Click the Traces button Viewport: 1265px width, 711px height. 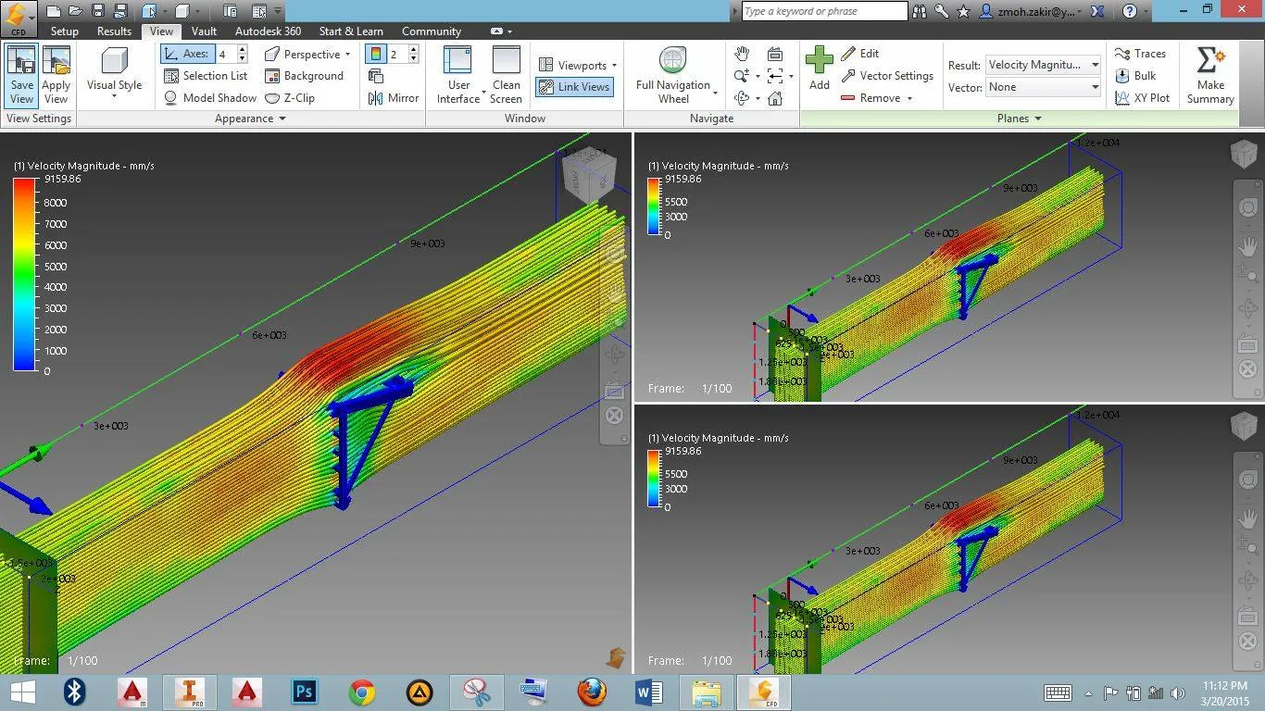click(x=1140, y=54)
